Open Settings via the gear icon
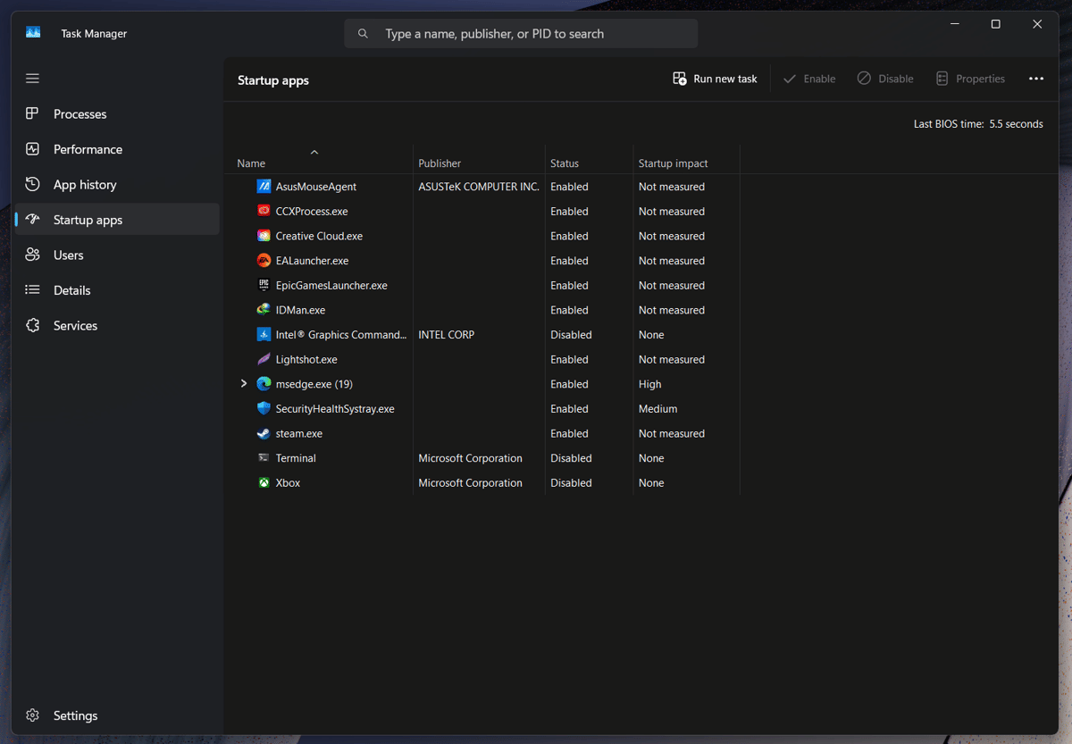This screenshot has height=744, width=1072. click(32, 715)
